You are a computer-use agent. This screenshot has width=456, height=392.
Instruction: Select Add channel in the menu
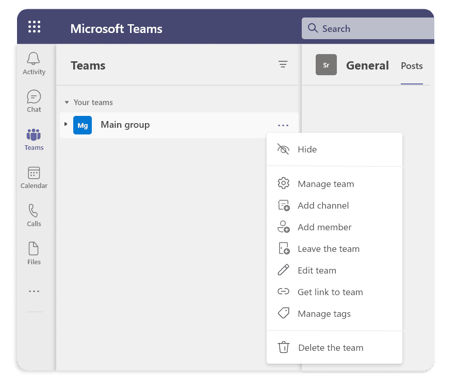(x=323, y=206)
